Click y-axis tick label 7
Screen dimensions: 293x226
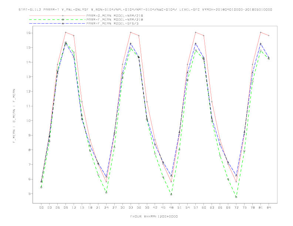[x=30, y=164]
